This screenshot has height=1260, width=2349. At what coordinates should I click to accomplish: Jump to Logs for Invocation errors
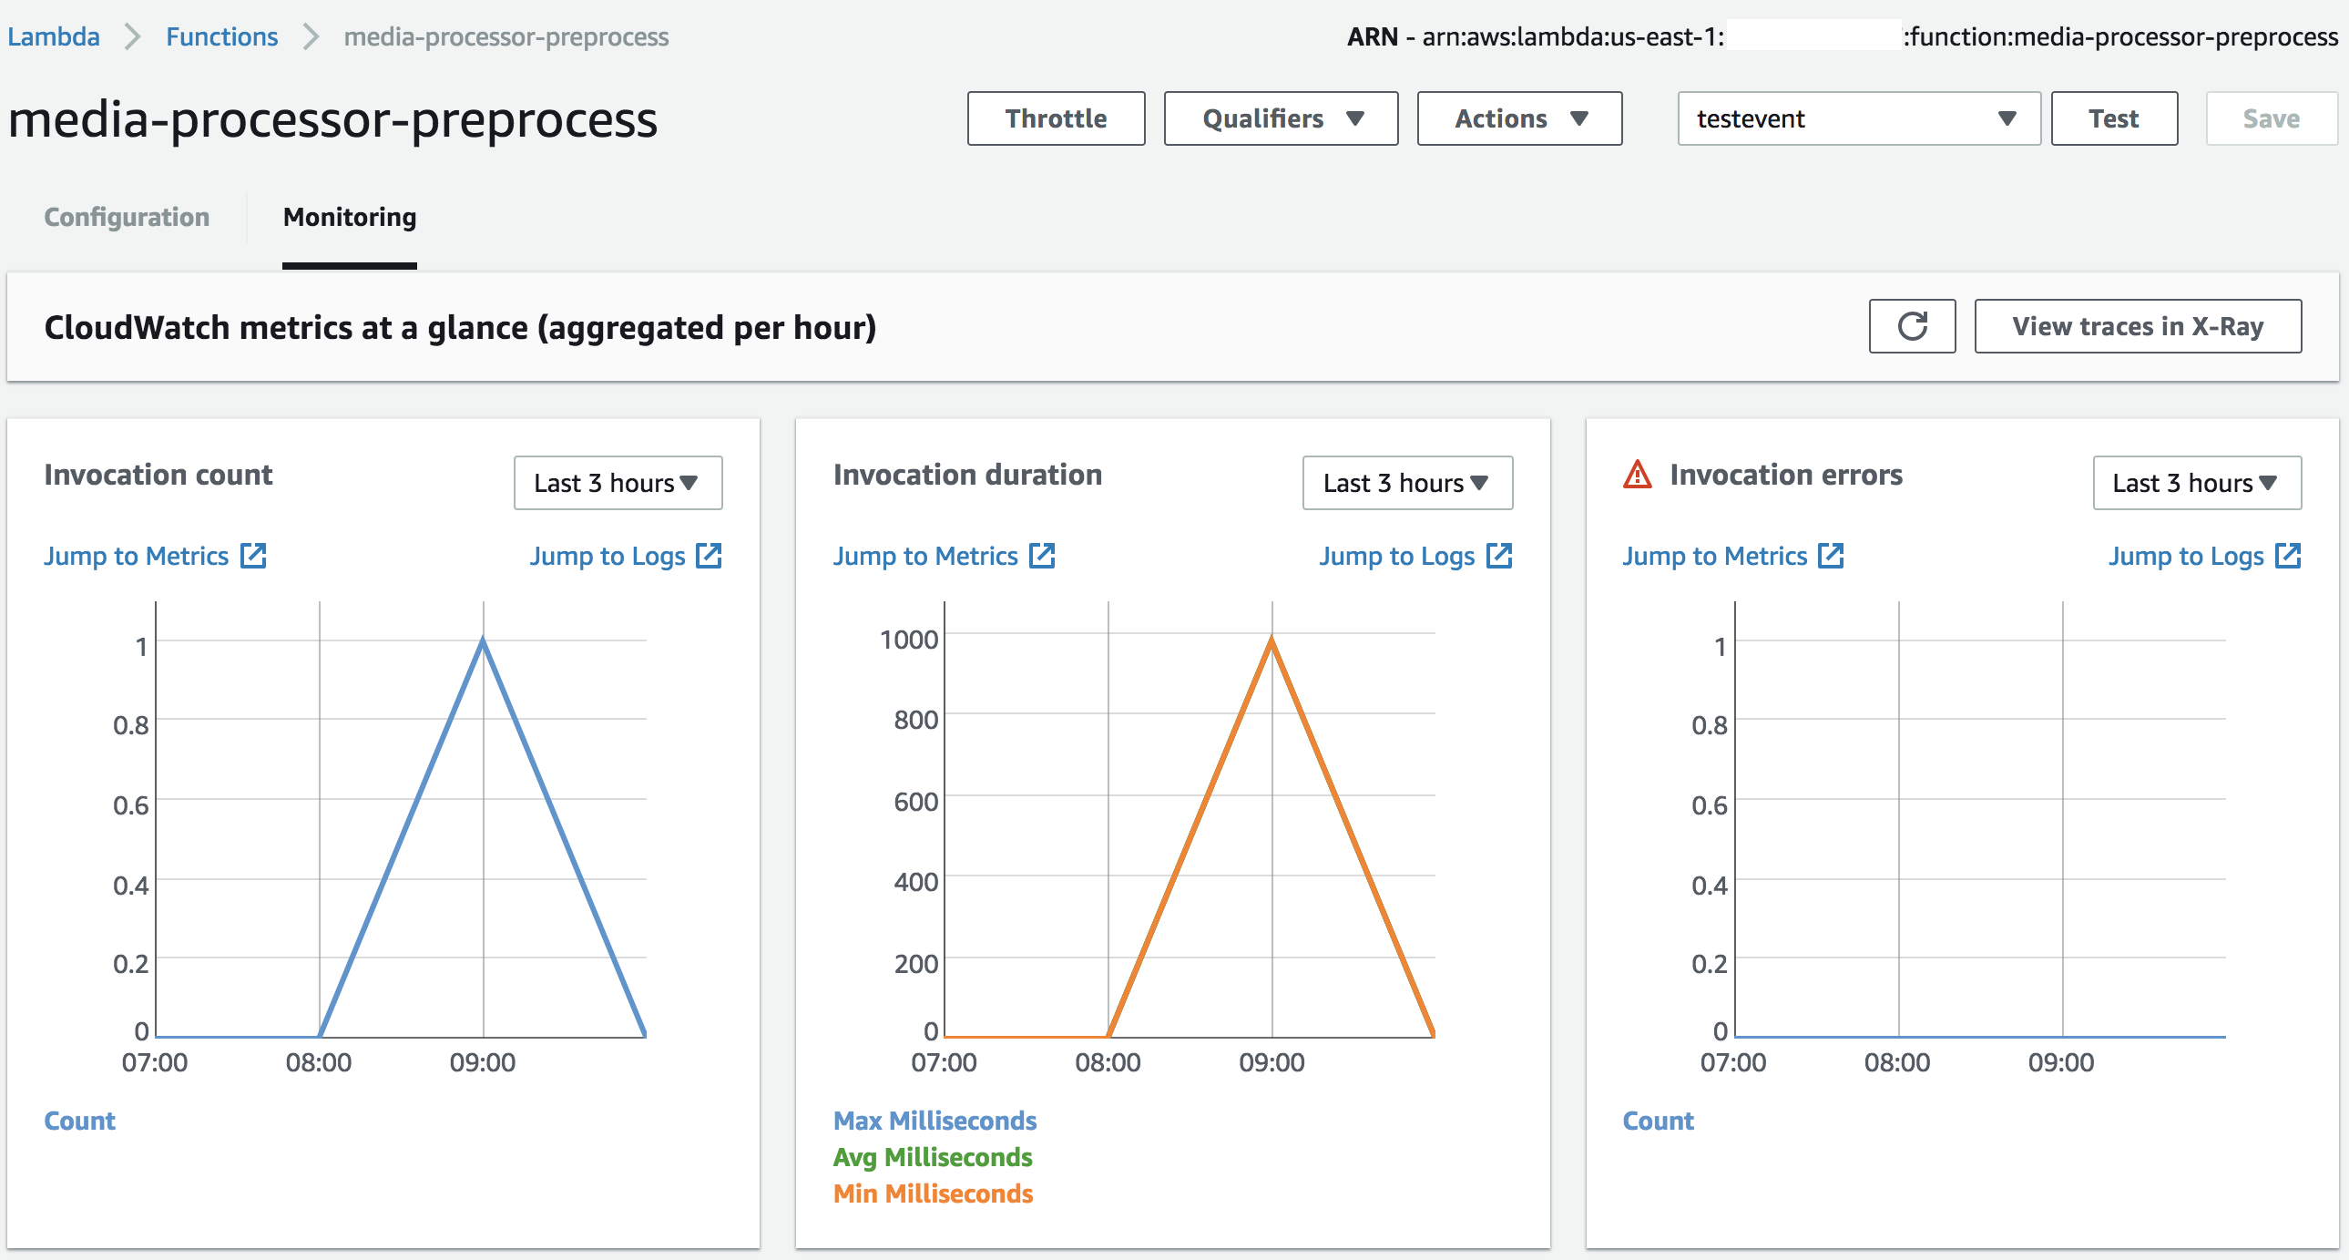tap(2186, 556)
